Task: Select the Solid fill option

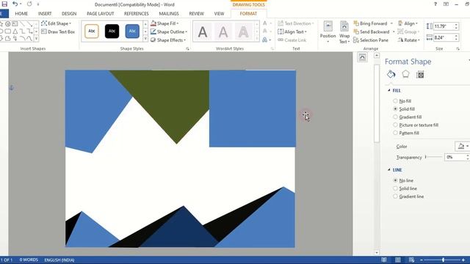Action: pyautogui.click(x=404, y=109)
